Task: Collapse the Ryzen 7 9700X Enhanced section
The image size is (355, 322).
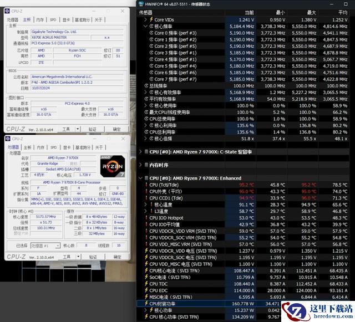Action: [x=140, y=178]
